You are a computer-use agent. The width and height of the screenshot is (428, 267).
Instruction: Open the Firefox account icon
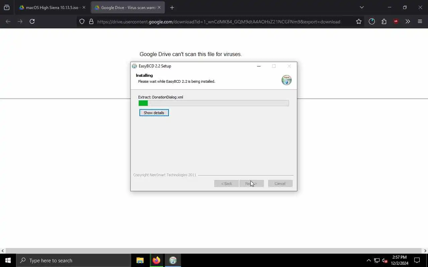(372, 21)
